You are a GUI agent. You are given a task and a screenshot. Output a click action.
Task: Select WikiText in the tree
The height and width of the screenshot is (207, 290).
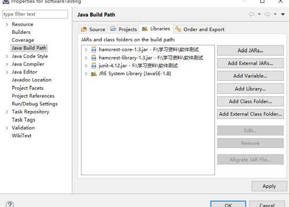21,136
